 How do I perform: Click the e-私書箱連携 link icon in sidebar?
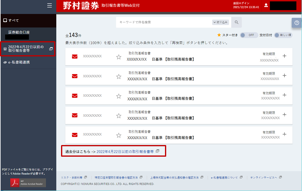(x=5, y=62)
